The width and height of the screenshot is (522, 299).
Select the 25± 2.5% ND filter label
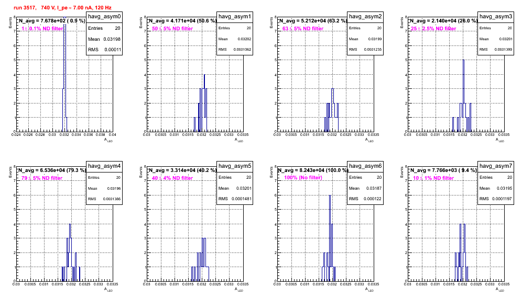[433, 29]
